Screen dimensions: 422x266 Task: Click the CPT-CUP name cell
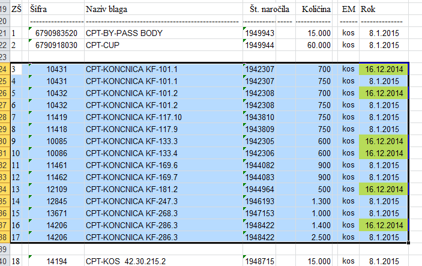(x=162, y=45)
